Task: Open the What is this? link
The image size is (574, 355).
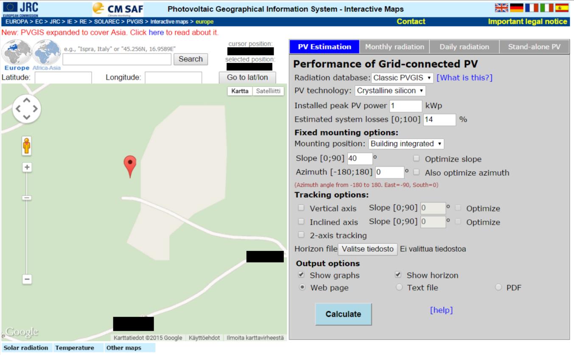Action: tap(465, 78)
